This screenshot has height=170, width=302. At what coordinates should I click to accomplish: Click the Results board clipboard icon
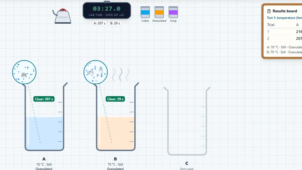point(269,11)
